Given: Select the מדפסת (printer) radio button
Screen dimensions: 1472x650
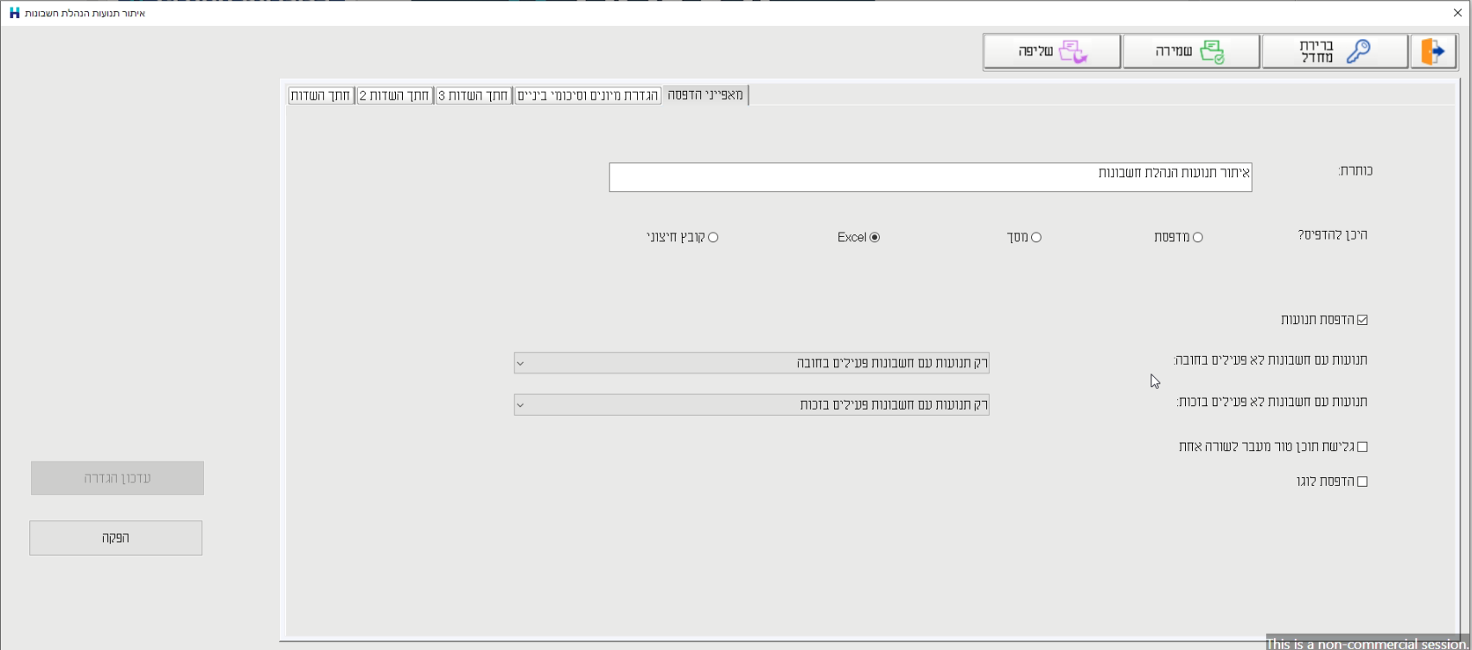Looking at the screenshot, I should coord(1197,238).
